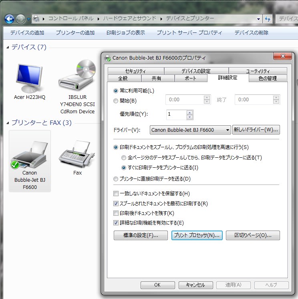The width and height of the screenshot is (298, 299).
Task: Select spool print documents radio (S)
Action: (116, 147)
